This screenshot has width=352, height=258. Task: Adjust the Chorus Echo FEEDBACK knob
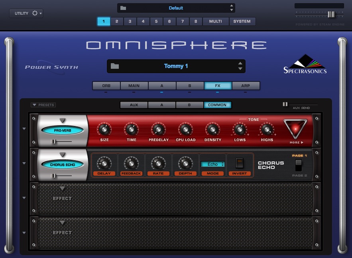(131, 163)
